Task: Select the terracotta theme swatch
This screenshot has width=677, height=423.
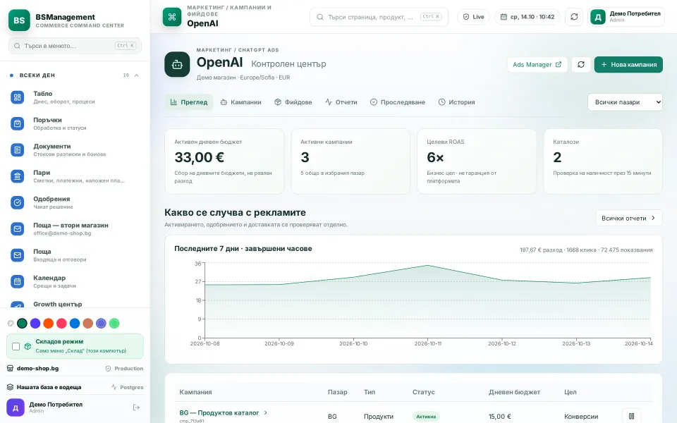Action: [x=88, y=324]
